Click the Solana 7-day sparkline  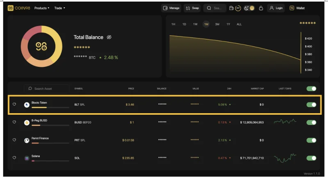coord(285,158)
